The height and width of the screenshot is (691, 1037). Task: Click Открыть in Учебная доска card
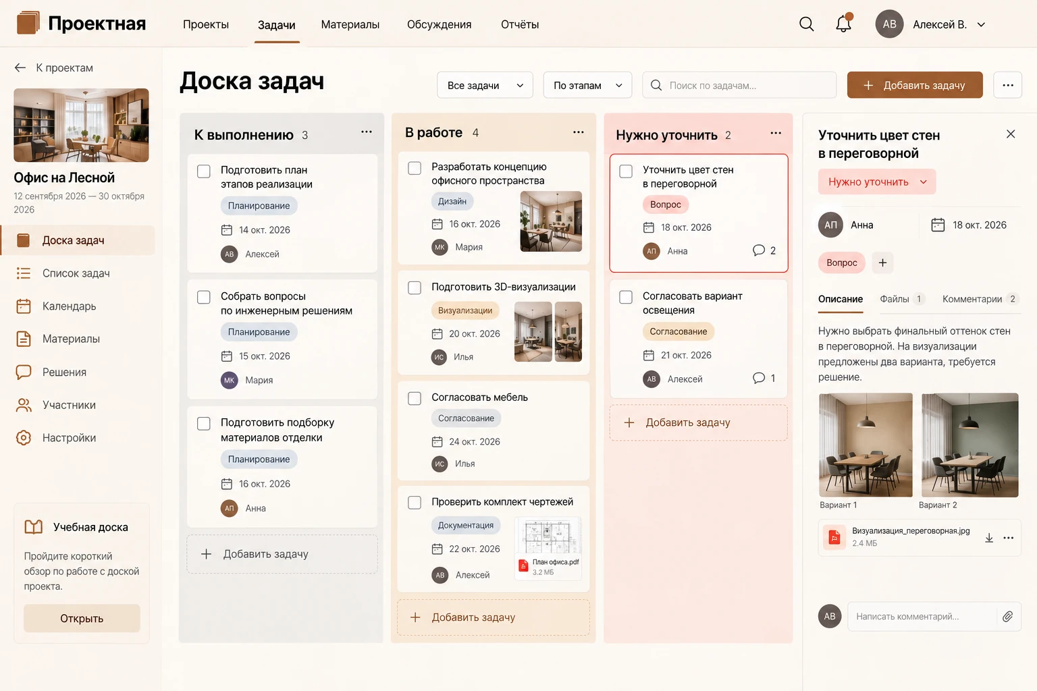82,618
